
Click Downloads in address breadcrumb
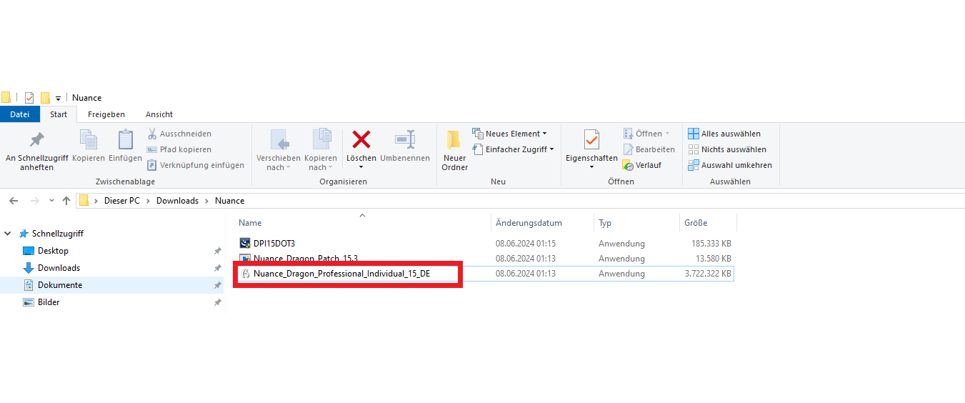(178, 201)
